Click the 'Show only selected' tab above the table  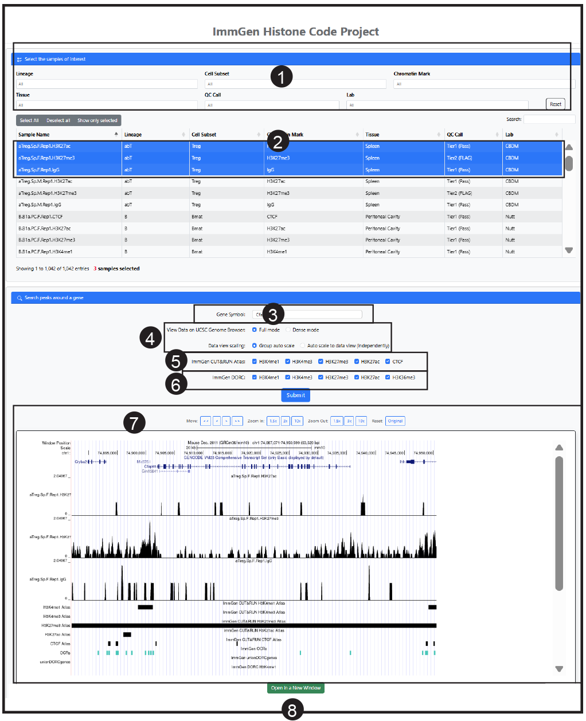click(97, 120)
